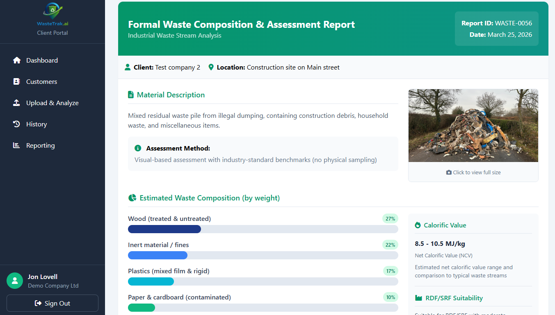Click the location pin icon

(211, 67)
